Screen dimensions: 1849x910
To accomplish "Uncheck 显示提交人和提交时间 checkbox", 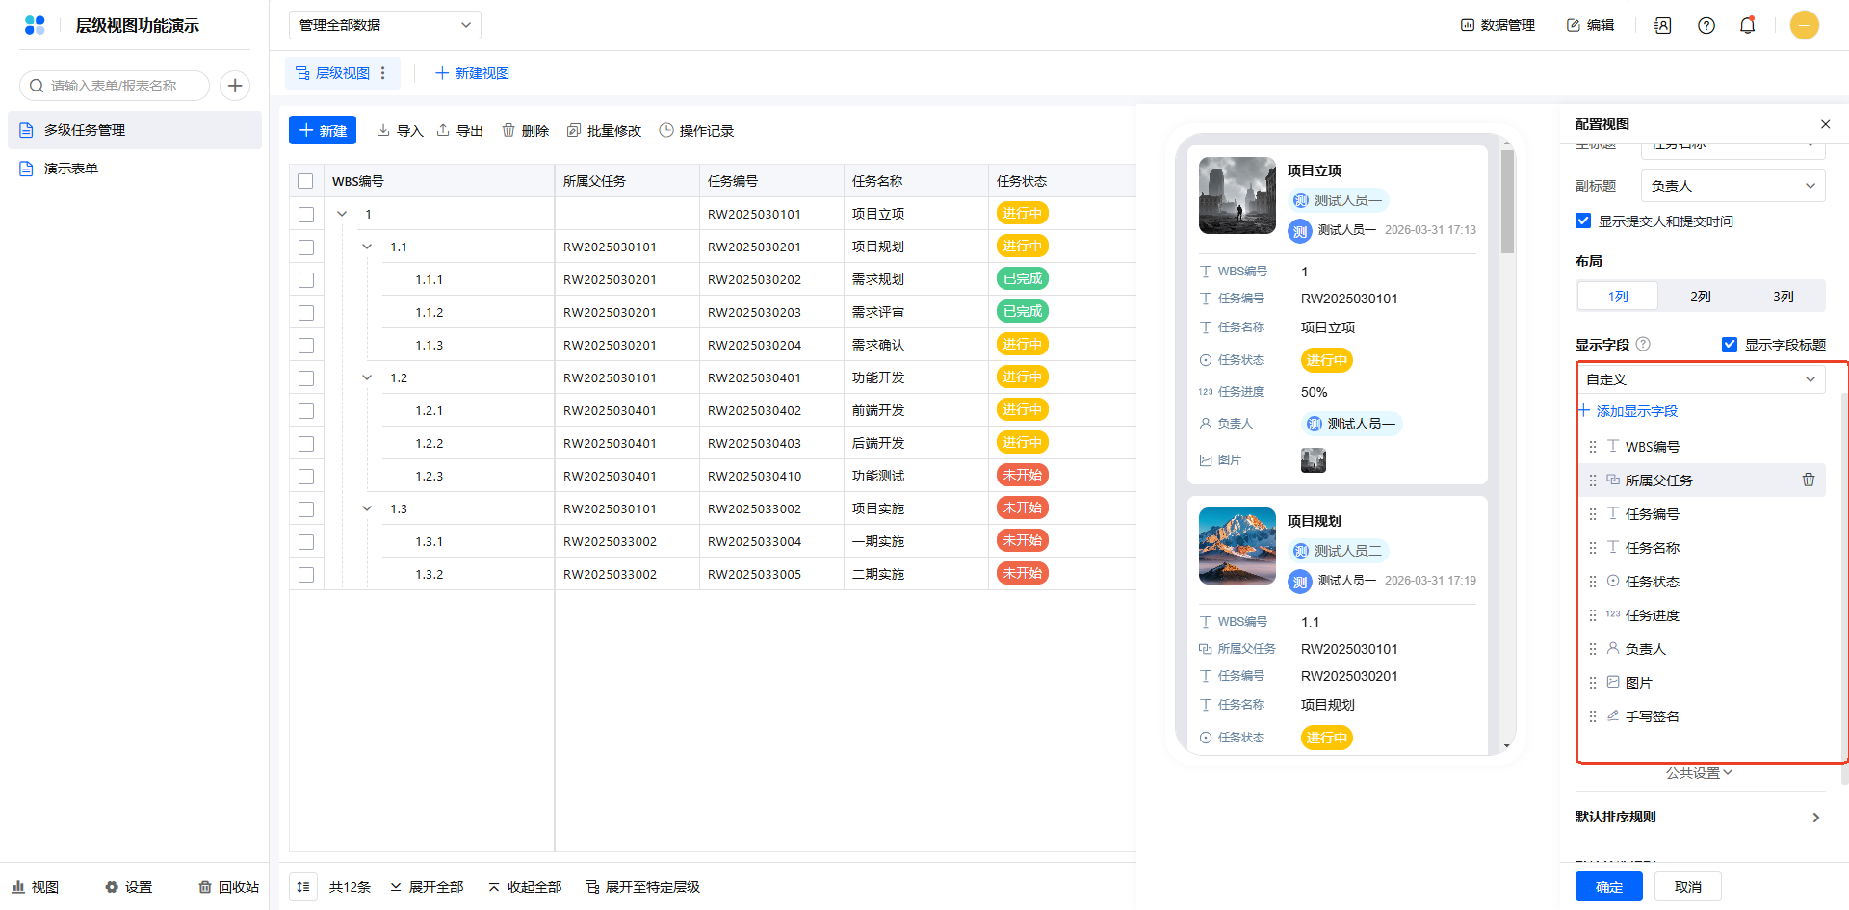I will point(1583,221).
